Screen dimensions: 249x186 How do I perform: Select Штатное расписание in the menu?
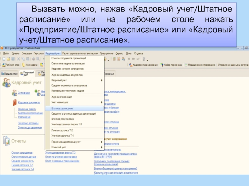tap(62, 108)
